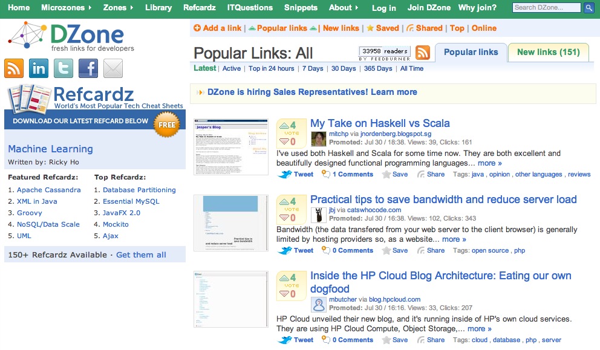This screenshot has height=350, width=600.
Task: Click the Search DZone input field
Action: [x=547, y=8]
